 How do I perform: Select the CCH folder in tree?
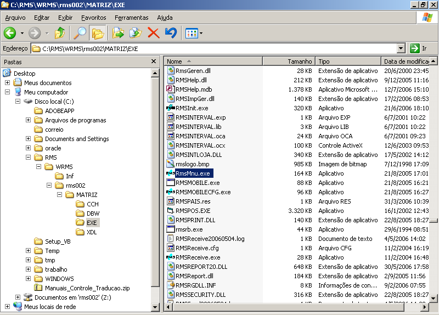point(87,204)
